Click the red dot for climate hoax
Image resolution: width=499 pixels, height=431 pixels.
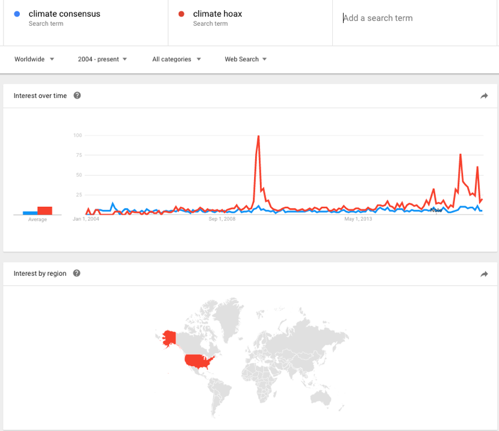click(181, 14)
